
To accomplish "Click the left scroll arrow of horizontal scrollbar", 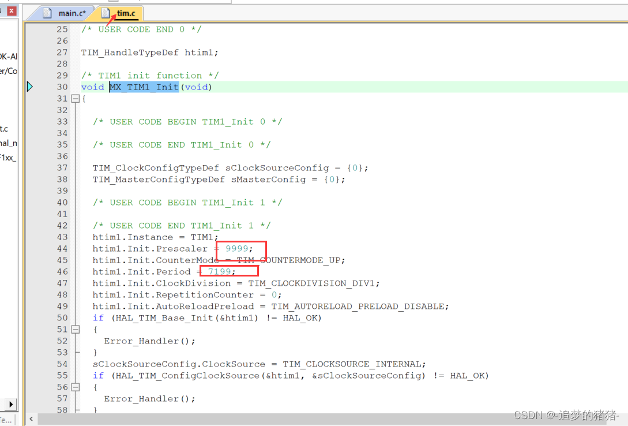I will click(x=31, y=419).
